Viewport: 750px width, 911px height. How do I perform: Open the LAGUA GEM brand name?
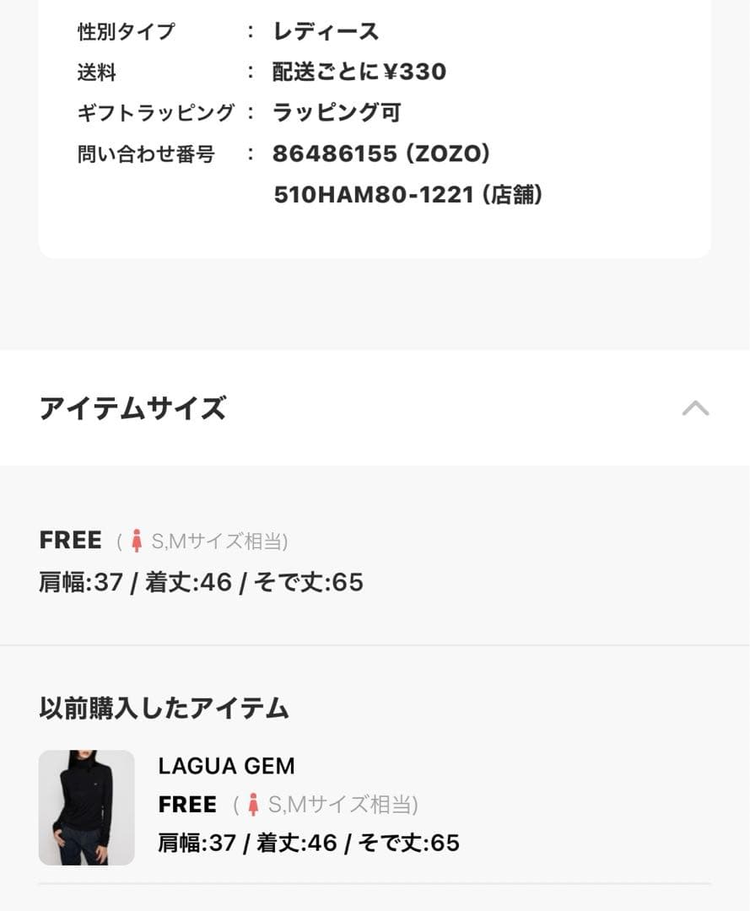[226, 766]
